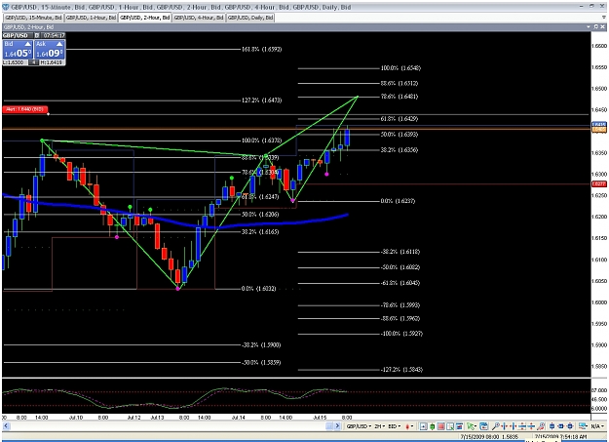
Task: Switch to GBP/USD 15-Minute Bid tab
Action: [x=33, y=18]
